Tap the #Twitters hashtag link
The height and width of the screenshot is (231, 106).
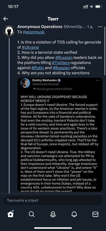tap(61, 63)
